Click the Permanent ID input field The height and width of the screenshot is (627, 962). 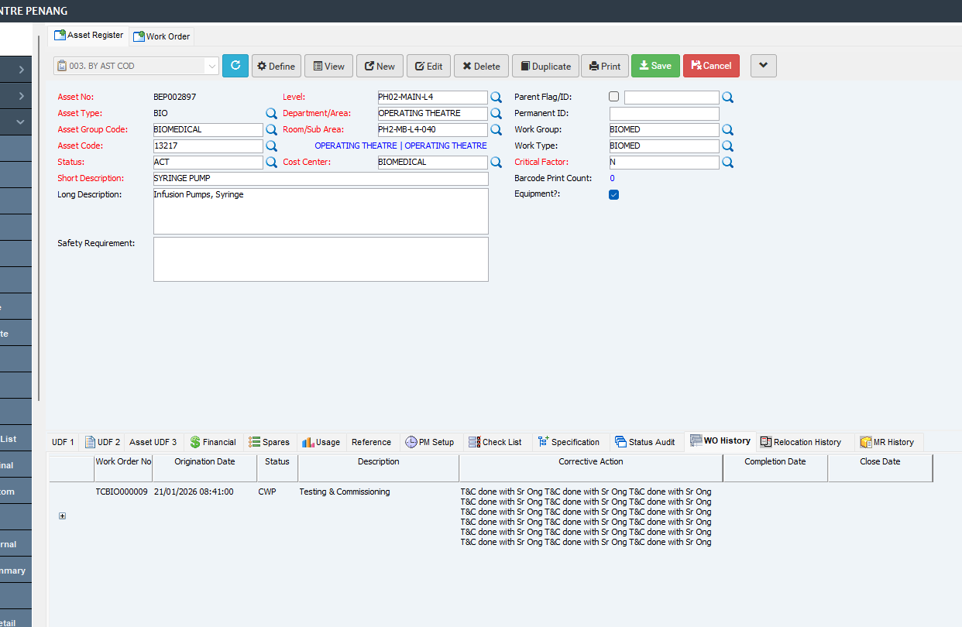tap(665, 114)
